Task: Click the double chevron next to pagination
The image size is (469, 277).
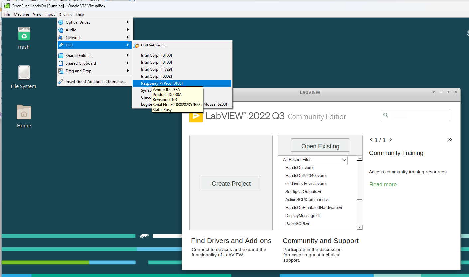Action: pos(449,140)
